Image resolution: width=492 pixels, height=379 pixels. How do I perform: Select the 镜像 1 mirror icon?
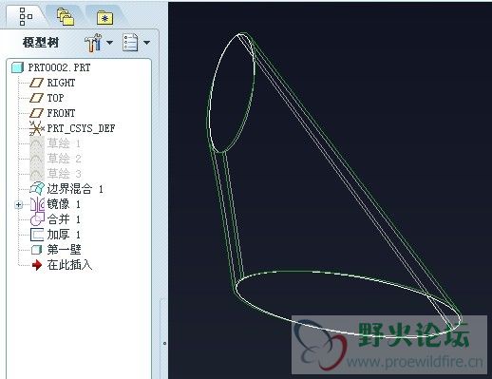[37, 204]
